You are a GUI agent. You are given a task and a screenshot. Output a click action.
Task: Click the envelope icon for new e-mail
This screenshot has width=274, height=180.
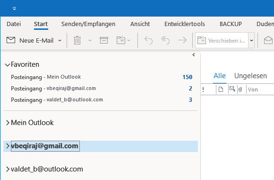pos(11,40)
